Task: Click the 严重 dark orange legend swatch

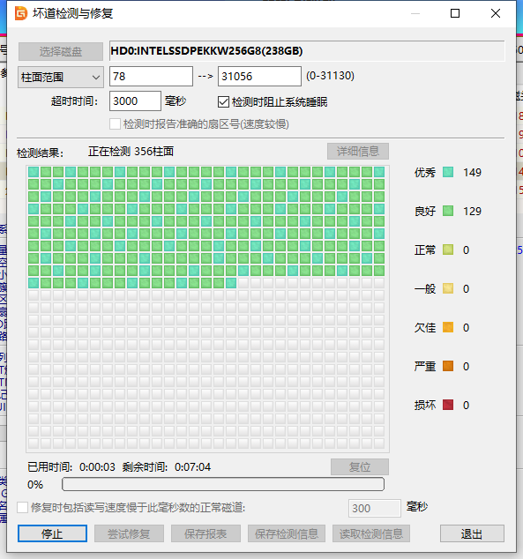Action: (x=448, y=366)
